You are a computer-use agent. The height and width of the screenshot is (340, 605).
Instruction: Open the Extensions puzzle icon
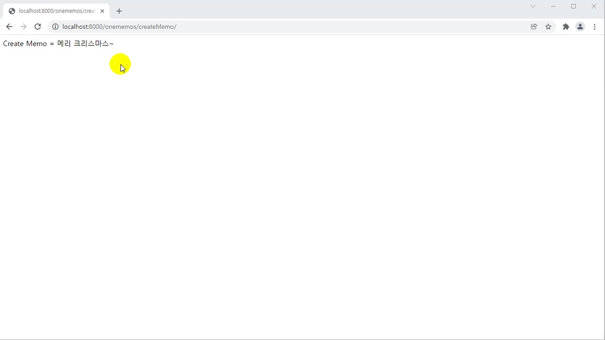pos(566,26)
